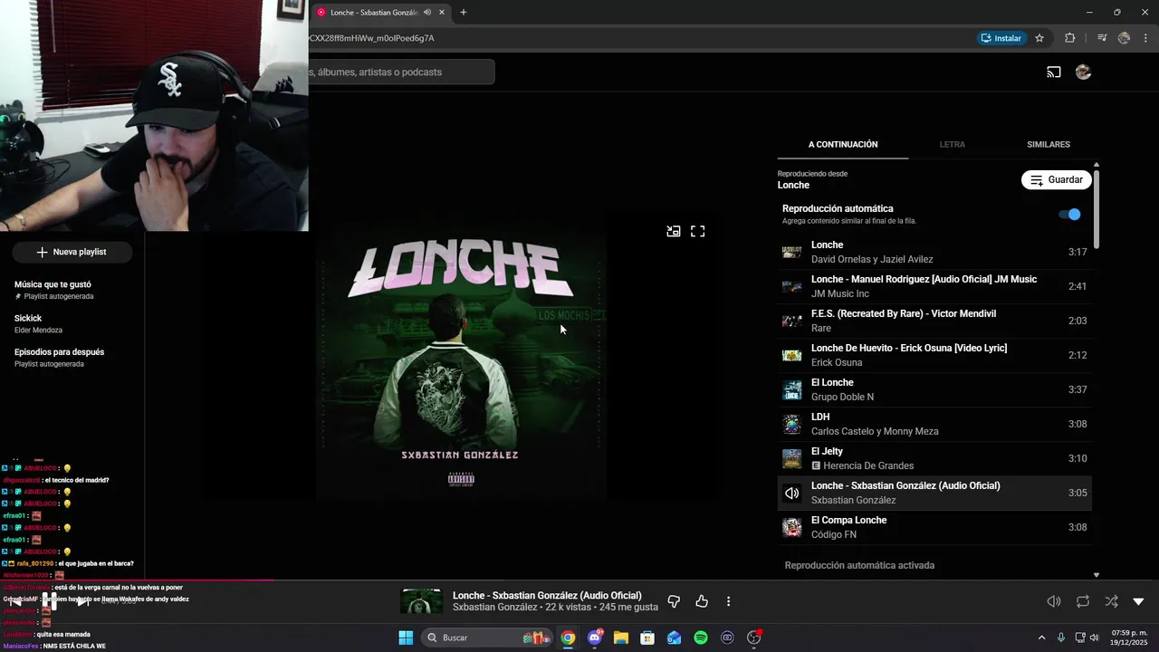Show hidden system tray icons chevron
The width and height of the screenshot is (1159, 652).
point(1041,638)
